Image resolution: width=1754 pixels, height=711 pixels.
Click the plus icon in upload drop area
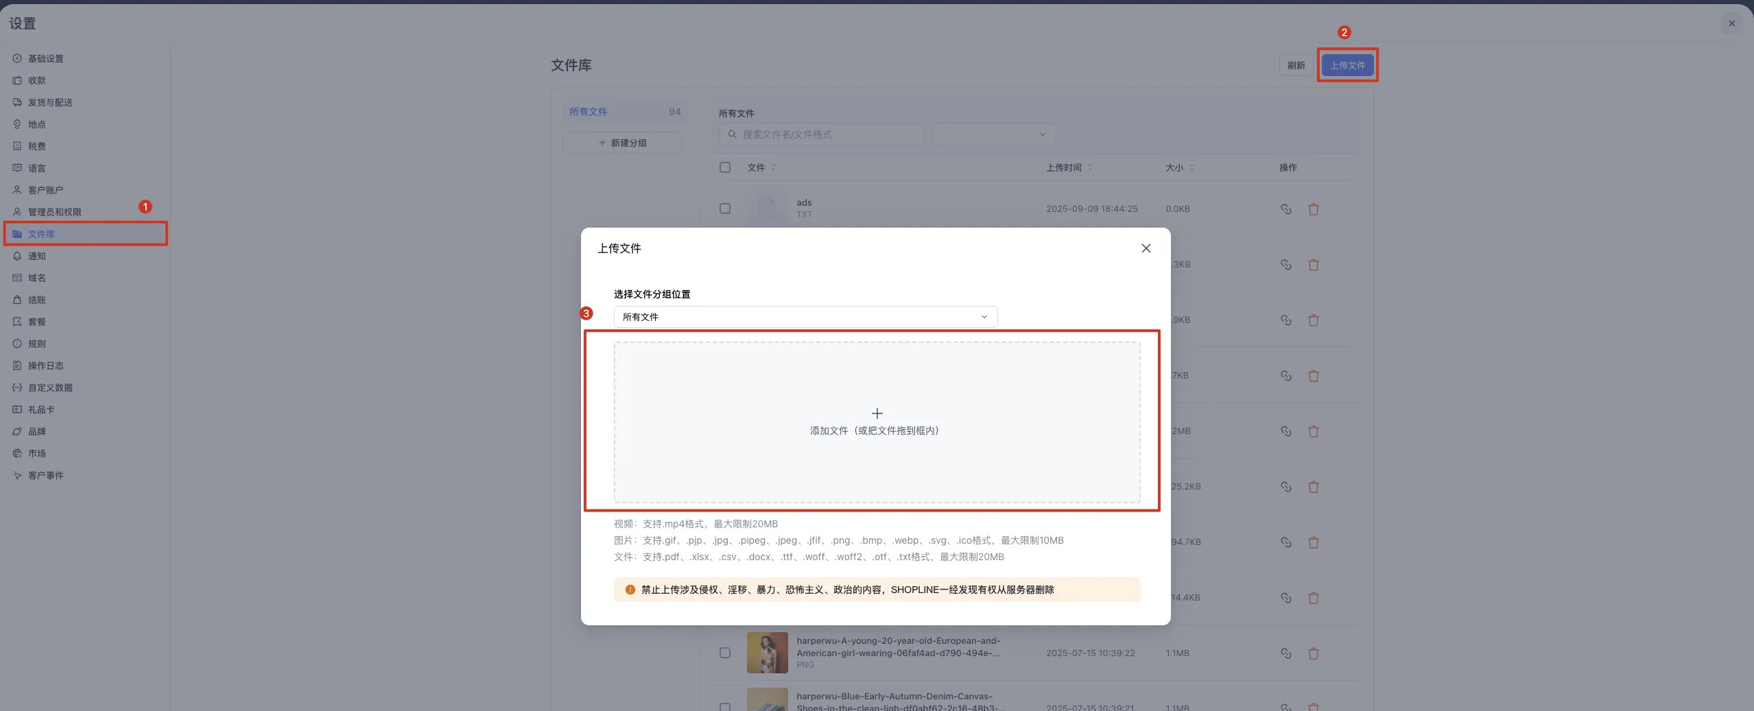pos(877,413)
